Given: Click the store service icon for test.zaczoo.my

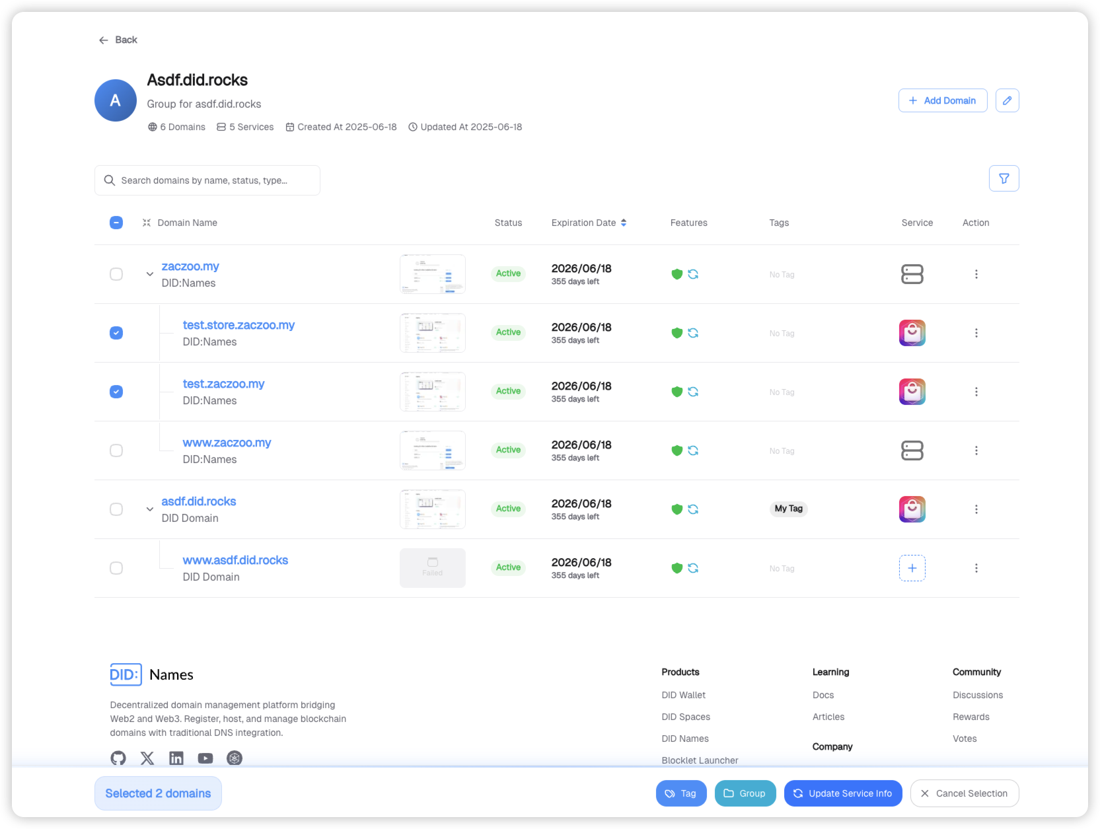Looking at the screenshot, I should [x=912, y=392].
